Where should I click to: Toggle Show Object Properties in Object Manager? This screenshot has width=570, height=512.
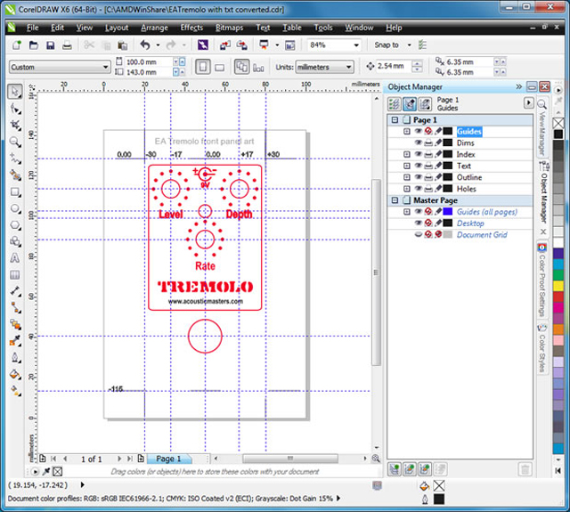[x=395, y=104]
